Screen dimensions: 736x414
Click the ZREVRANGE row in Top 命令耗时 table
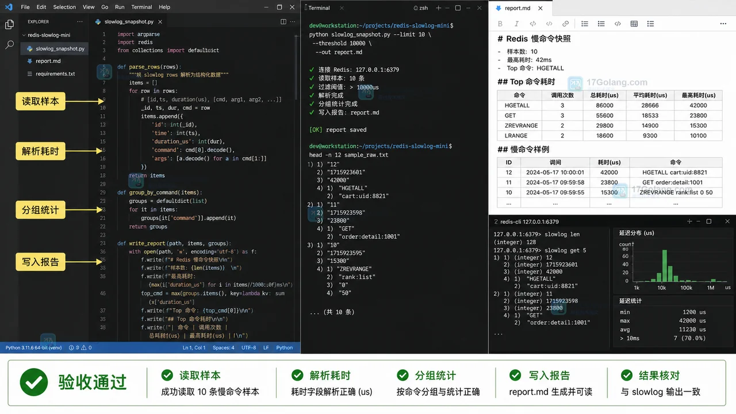click(x=609, y=126)
